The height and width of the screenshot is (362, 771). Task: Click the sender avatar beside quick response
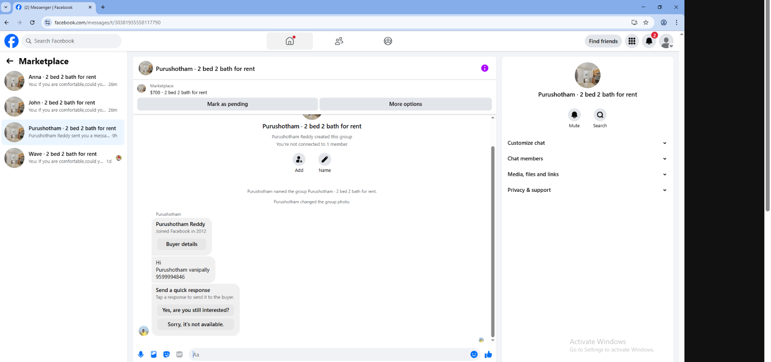pyautogui.click(x=143, y=331)
